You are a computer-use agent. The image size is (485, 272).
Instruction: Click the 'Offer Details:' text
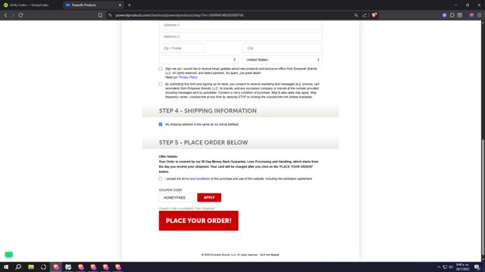(x=168, y=156)
